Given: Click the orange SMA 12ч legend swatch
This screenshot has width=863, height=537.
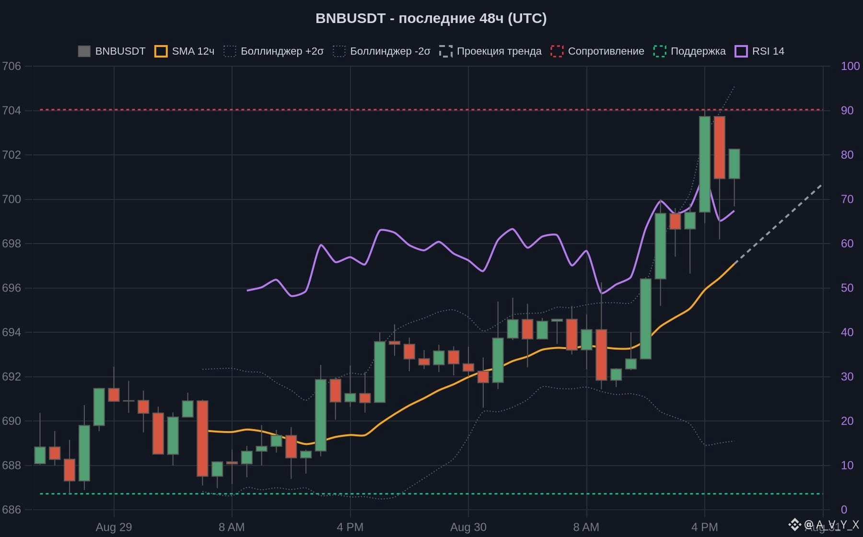Looking at the screenshot, I should [161, 51].
